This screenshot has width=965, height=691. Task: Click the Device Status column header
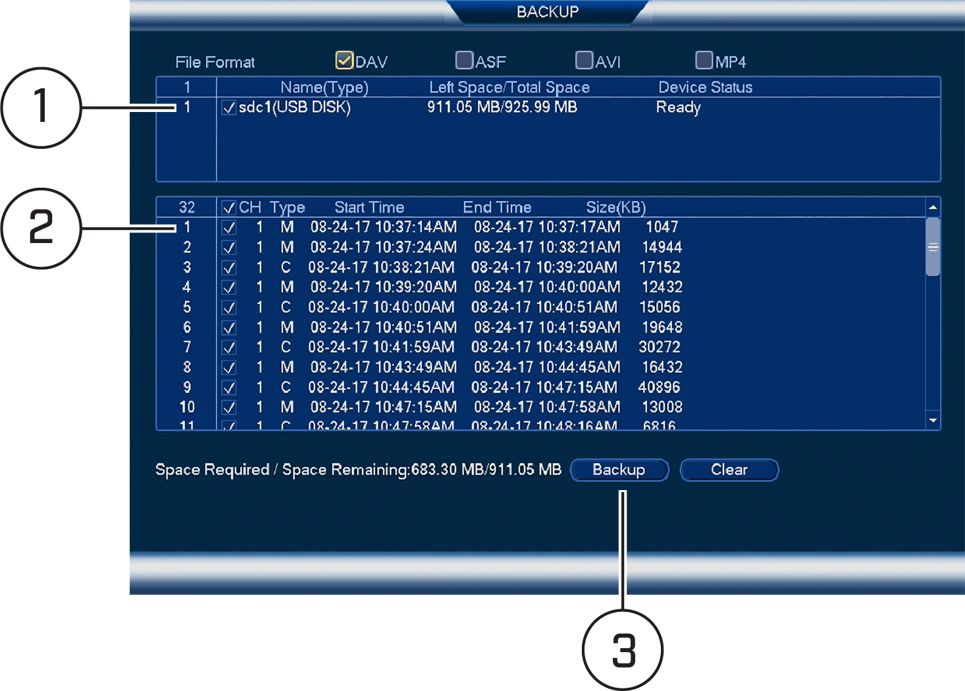[x=705, y=87]
